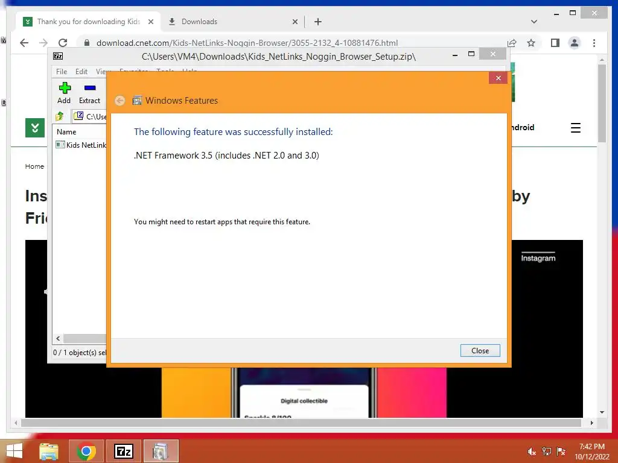Viewport: 618px width, 463px height.
Task: Click the green download.com logo
Action: [x=34, y=128]
